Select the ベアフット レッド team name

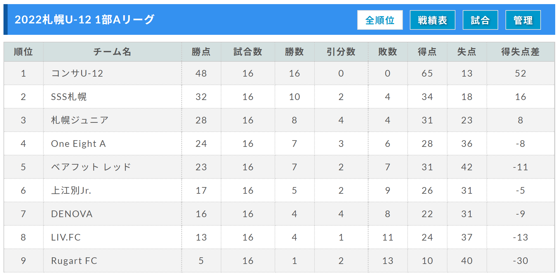coord(91,167)
